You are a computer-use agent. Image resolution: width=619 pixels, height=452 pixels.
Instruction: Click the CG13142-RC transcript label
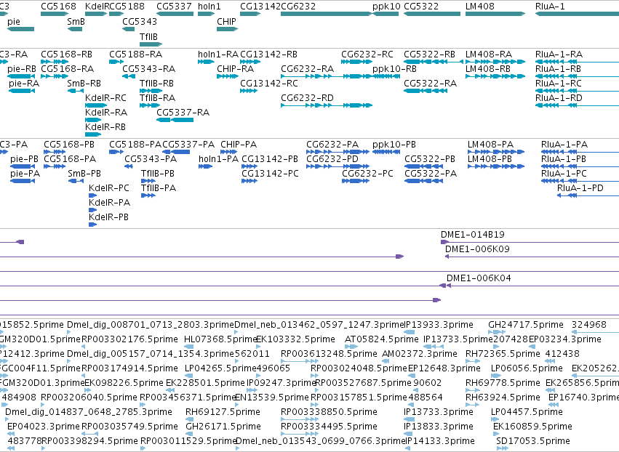point(269,84)
